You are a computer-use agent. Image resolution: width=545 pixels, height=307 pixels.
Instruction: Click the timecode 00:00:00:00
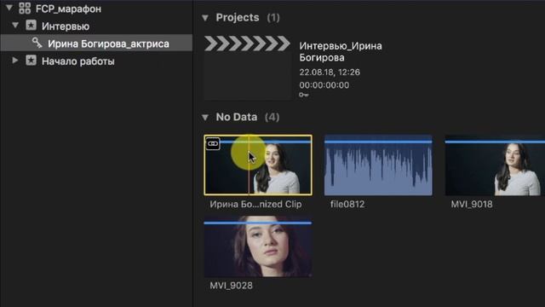[x=324, y=85]
